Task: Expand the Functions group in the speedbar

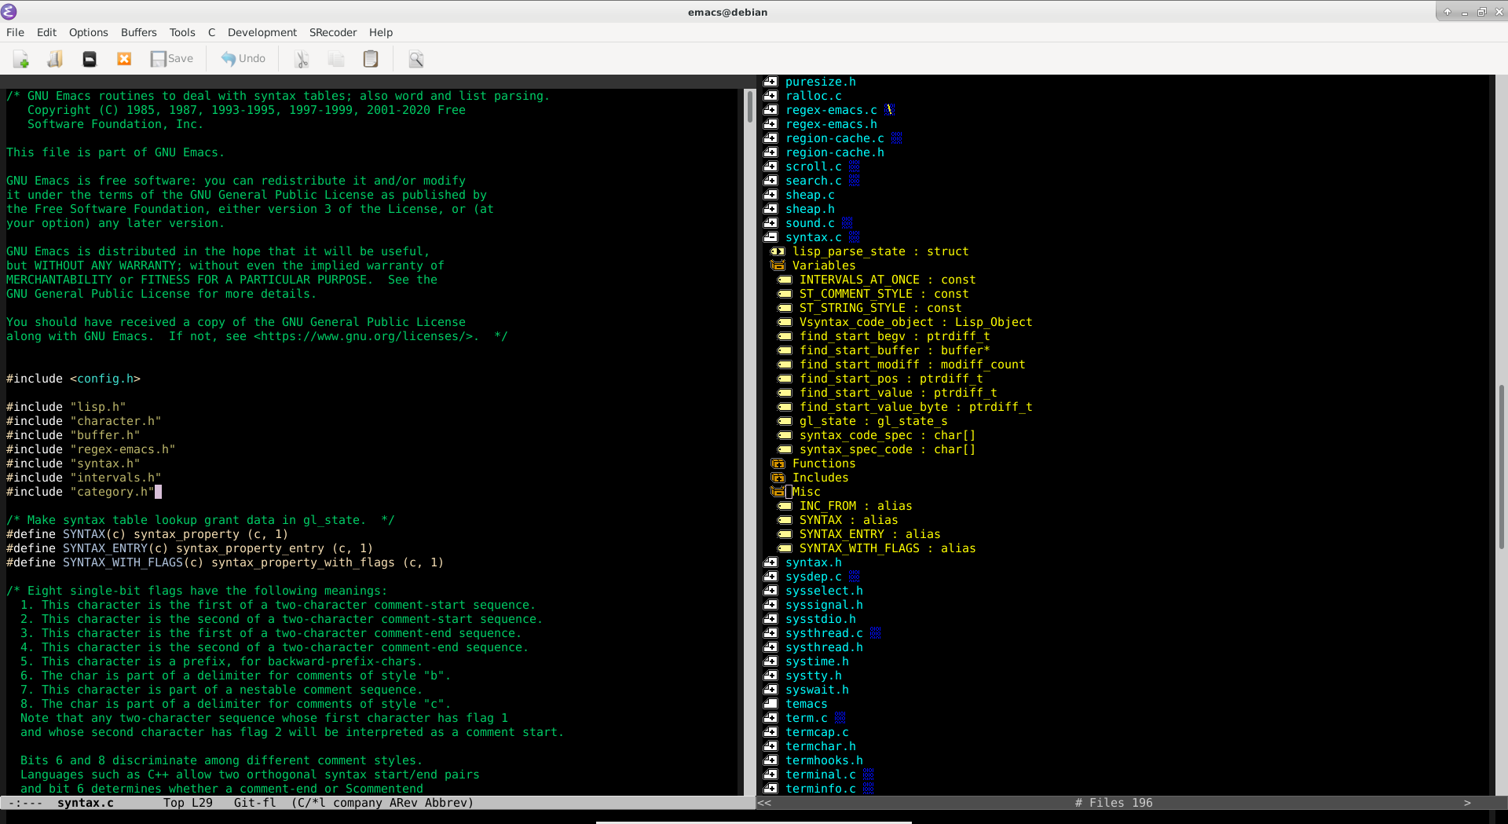Action: pos(778,463)
